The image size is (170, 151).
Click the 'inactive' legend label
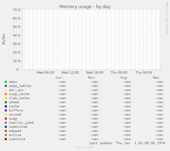[x=17, y=139]
